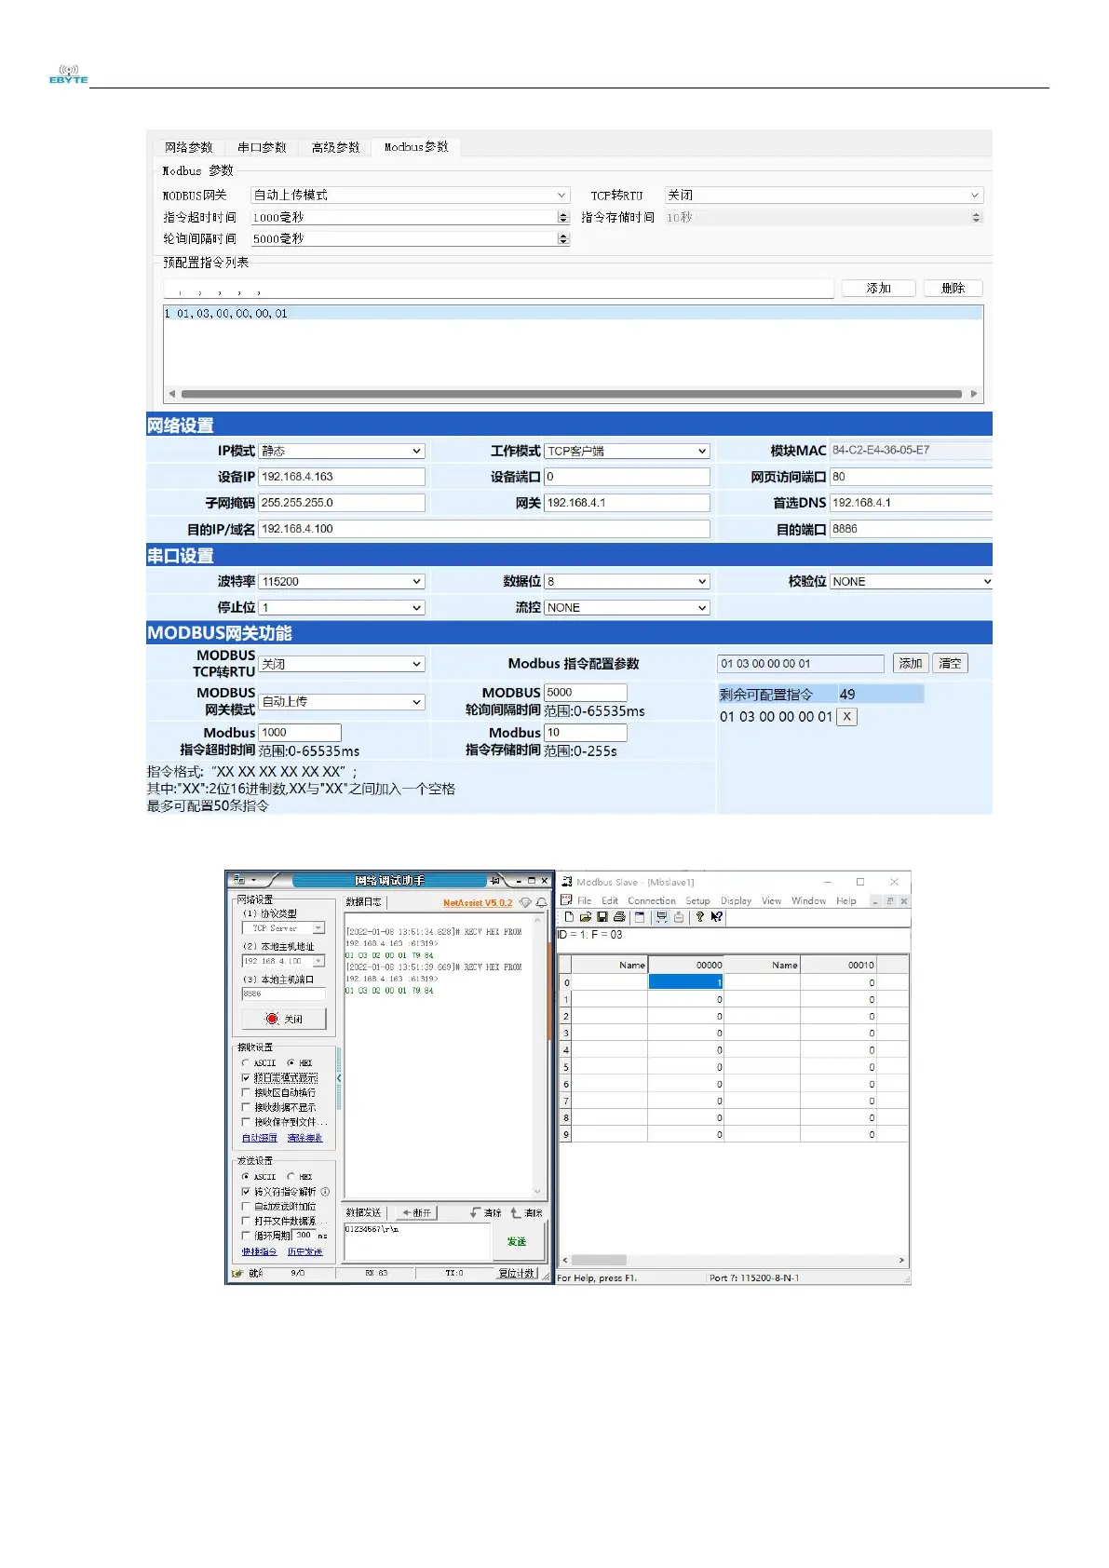Click red 关闭 button in NetAssist

[284, 1019]
